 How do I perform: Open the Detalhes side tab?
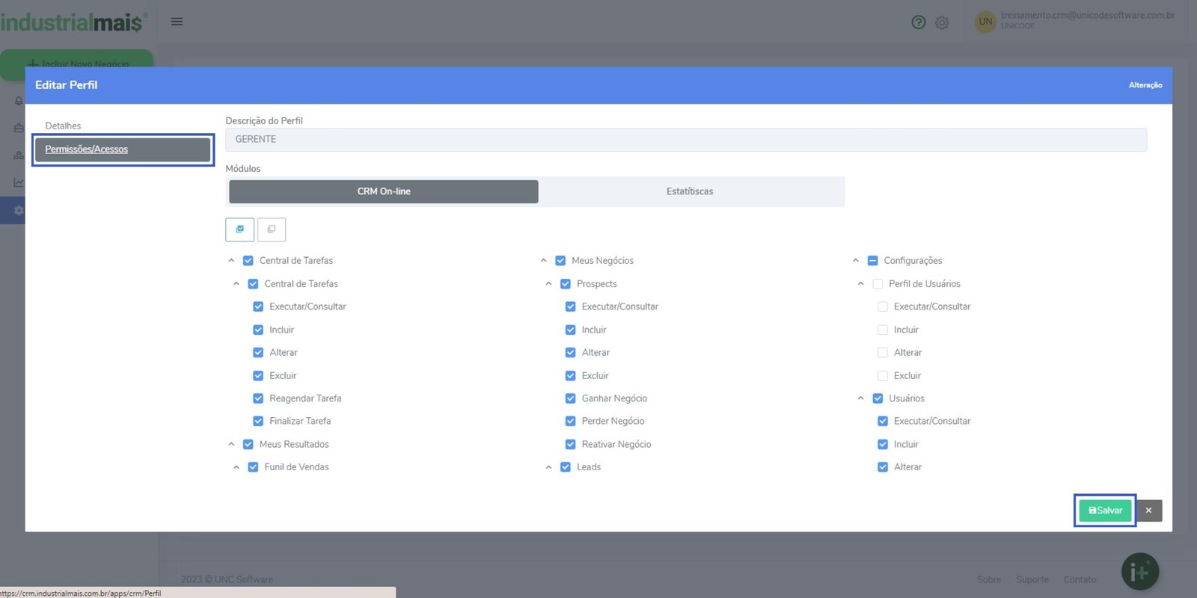[x=63, y=126]
